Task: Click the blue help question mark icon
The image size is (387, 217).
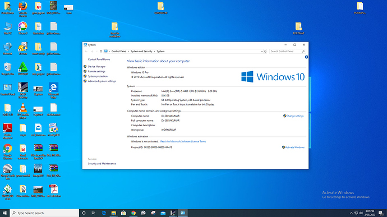Action: click(306, 57)
